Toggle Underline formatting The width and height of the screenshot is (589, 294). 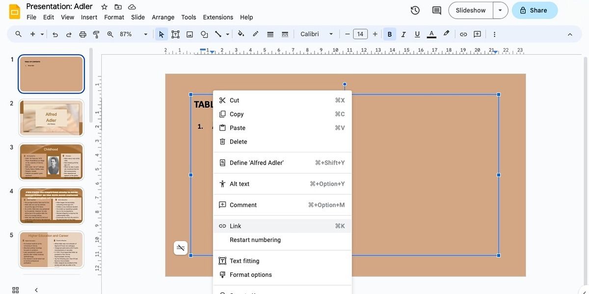417,34
